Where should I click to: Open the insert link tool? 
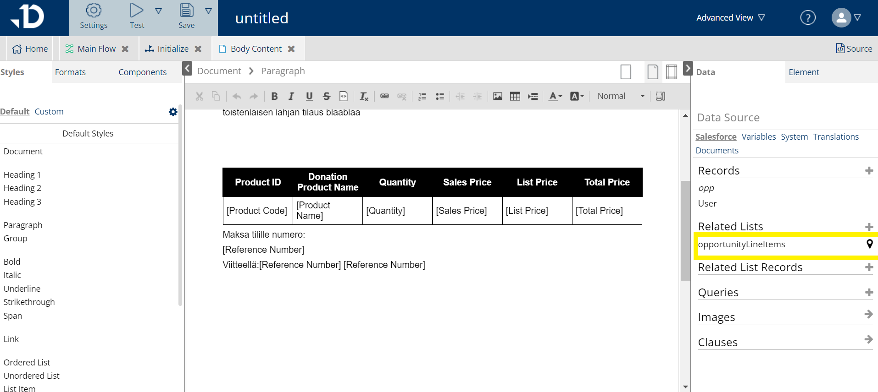[384, 96]
